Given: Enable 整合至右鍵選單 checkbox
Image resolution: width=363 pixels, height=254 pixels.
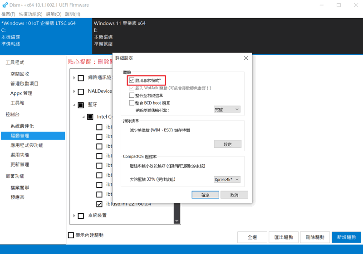Looking at the screenshot, I should 132,96.
